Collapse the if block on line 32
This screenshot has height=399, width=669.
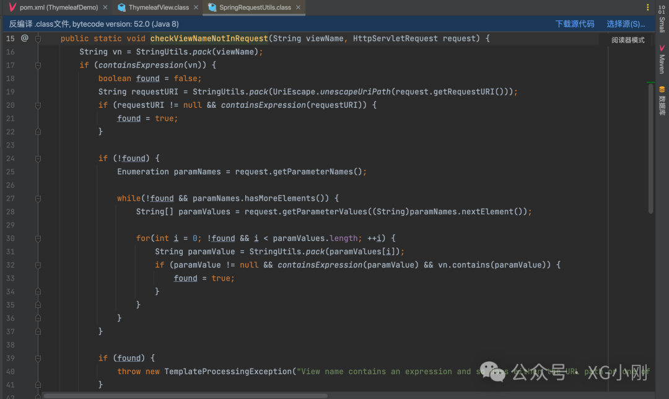[x=38, y=265]
